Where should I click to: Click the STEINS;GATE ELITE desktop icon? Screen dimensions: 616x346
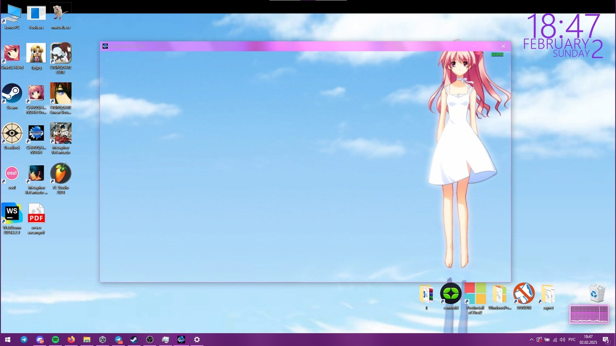tap(61, 54)
